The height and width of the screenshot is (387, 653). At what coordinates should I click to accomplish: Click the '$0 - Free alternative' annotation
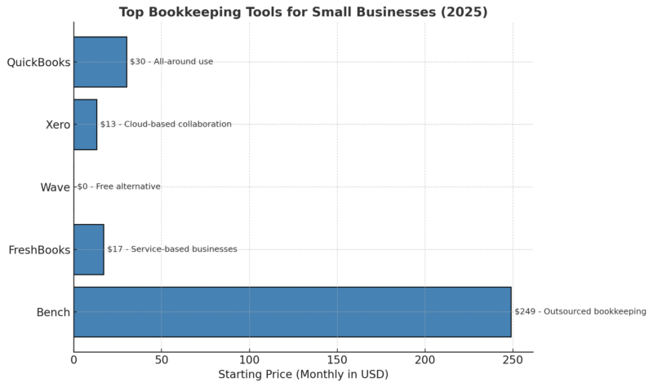(118, 187)
